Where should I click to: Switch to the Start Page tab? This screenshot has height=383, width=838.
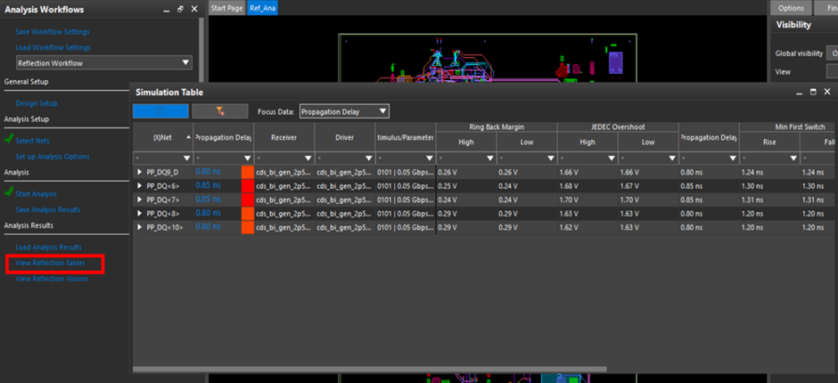coord(226,8)
